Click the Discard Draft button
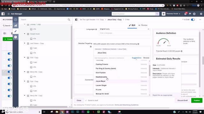Image resolution: width=204 pixels, height=114 pixels. 182,100
